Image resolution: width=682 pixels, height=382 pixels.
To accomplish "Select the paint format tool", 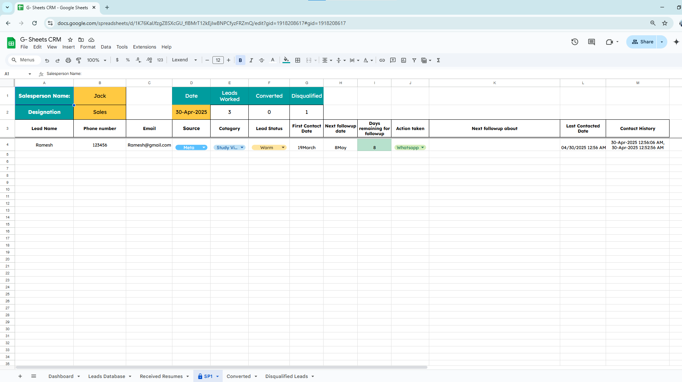I will [79, 60].
